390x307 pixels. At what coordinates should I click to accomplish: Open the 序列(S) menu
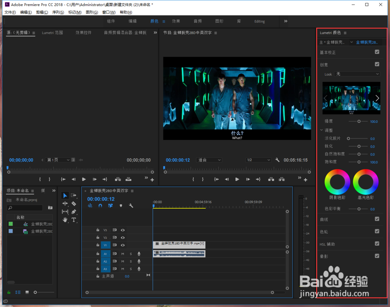58,12
